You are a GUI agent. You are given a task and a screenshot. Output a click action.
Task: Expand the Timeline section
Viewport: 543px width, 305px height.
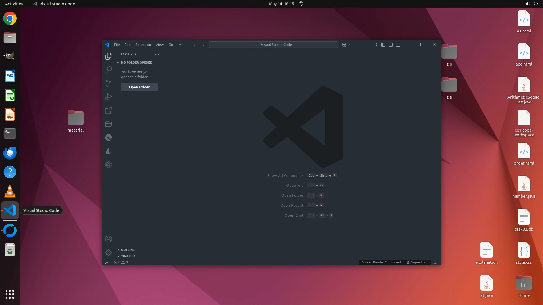coord(128,256)
